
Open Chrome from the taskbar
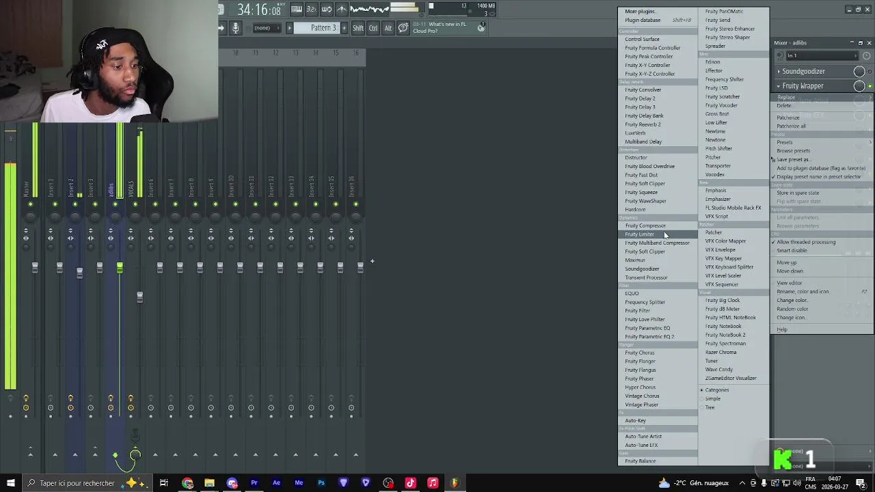click(187, 483)
